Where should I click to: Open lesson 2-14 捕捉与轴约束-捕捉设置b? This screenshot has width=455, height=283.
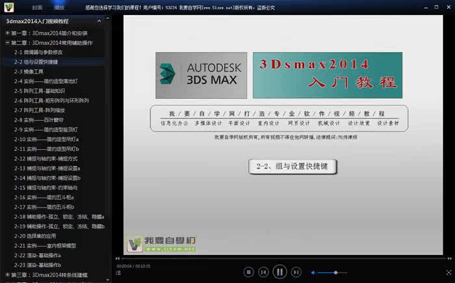pyautogui.click(x=47, y=178)
